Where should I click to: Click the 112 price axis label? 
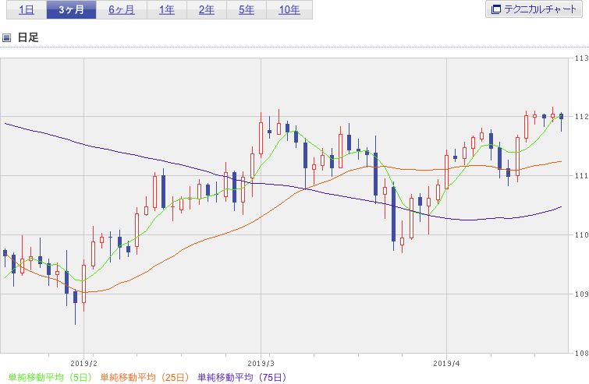pyautogui.click(x=581, y=117)
